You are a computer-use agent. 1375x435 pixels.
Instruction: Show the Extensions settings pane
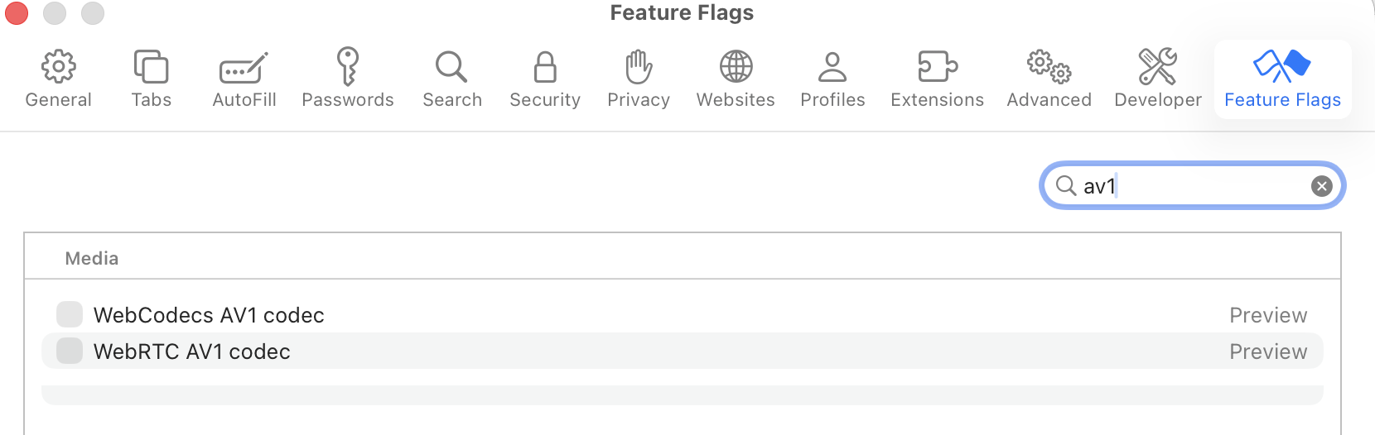click(937, 68)
